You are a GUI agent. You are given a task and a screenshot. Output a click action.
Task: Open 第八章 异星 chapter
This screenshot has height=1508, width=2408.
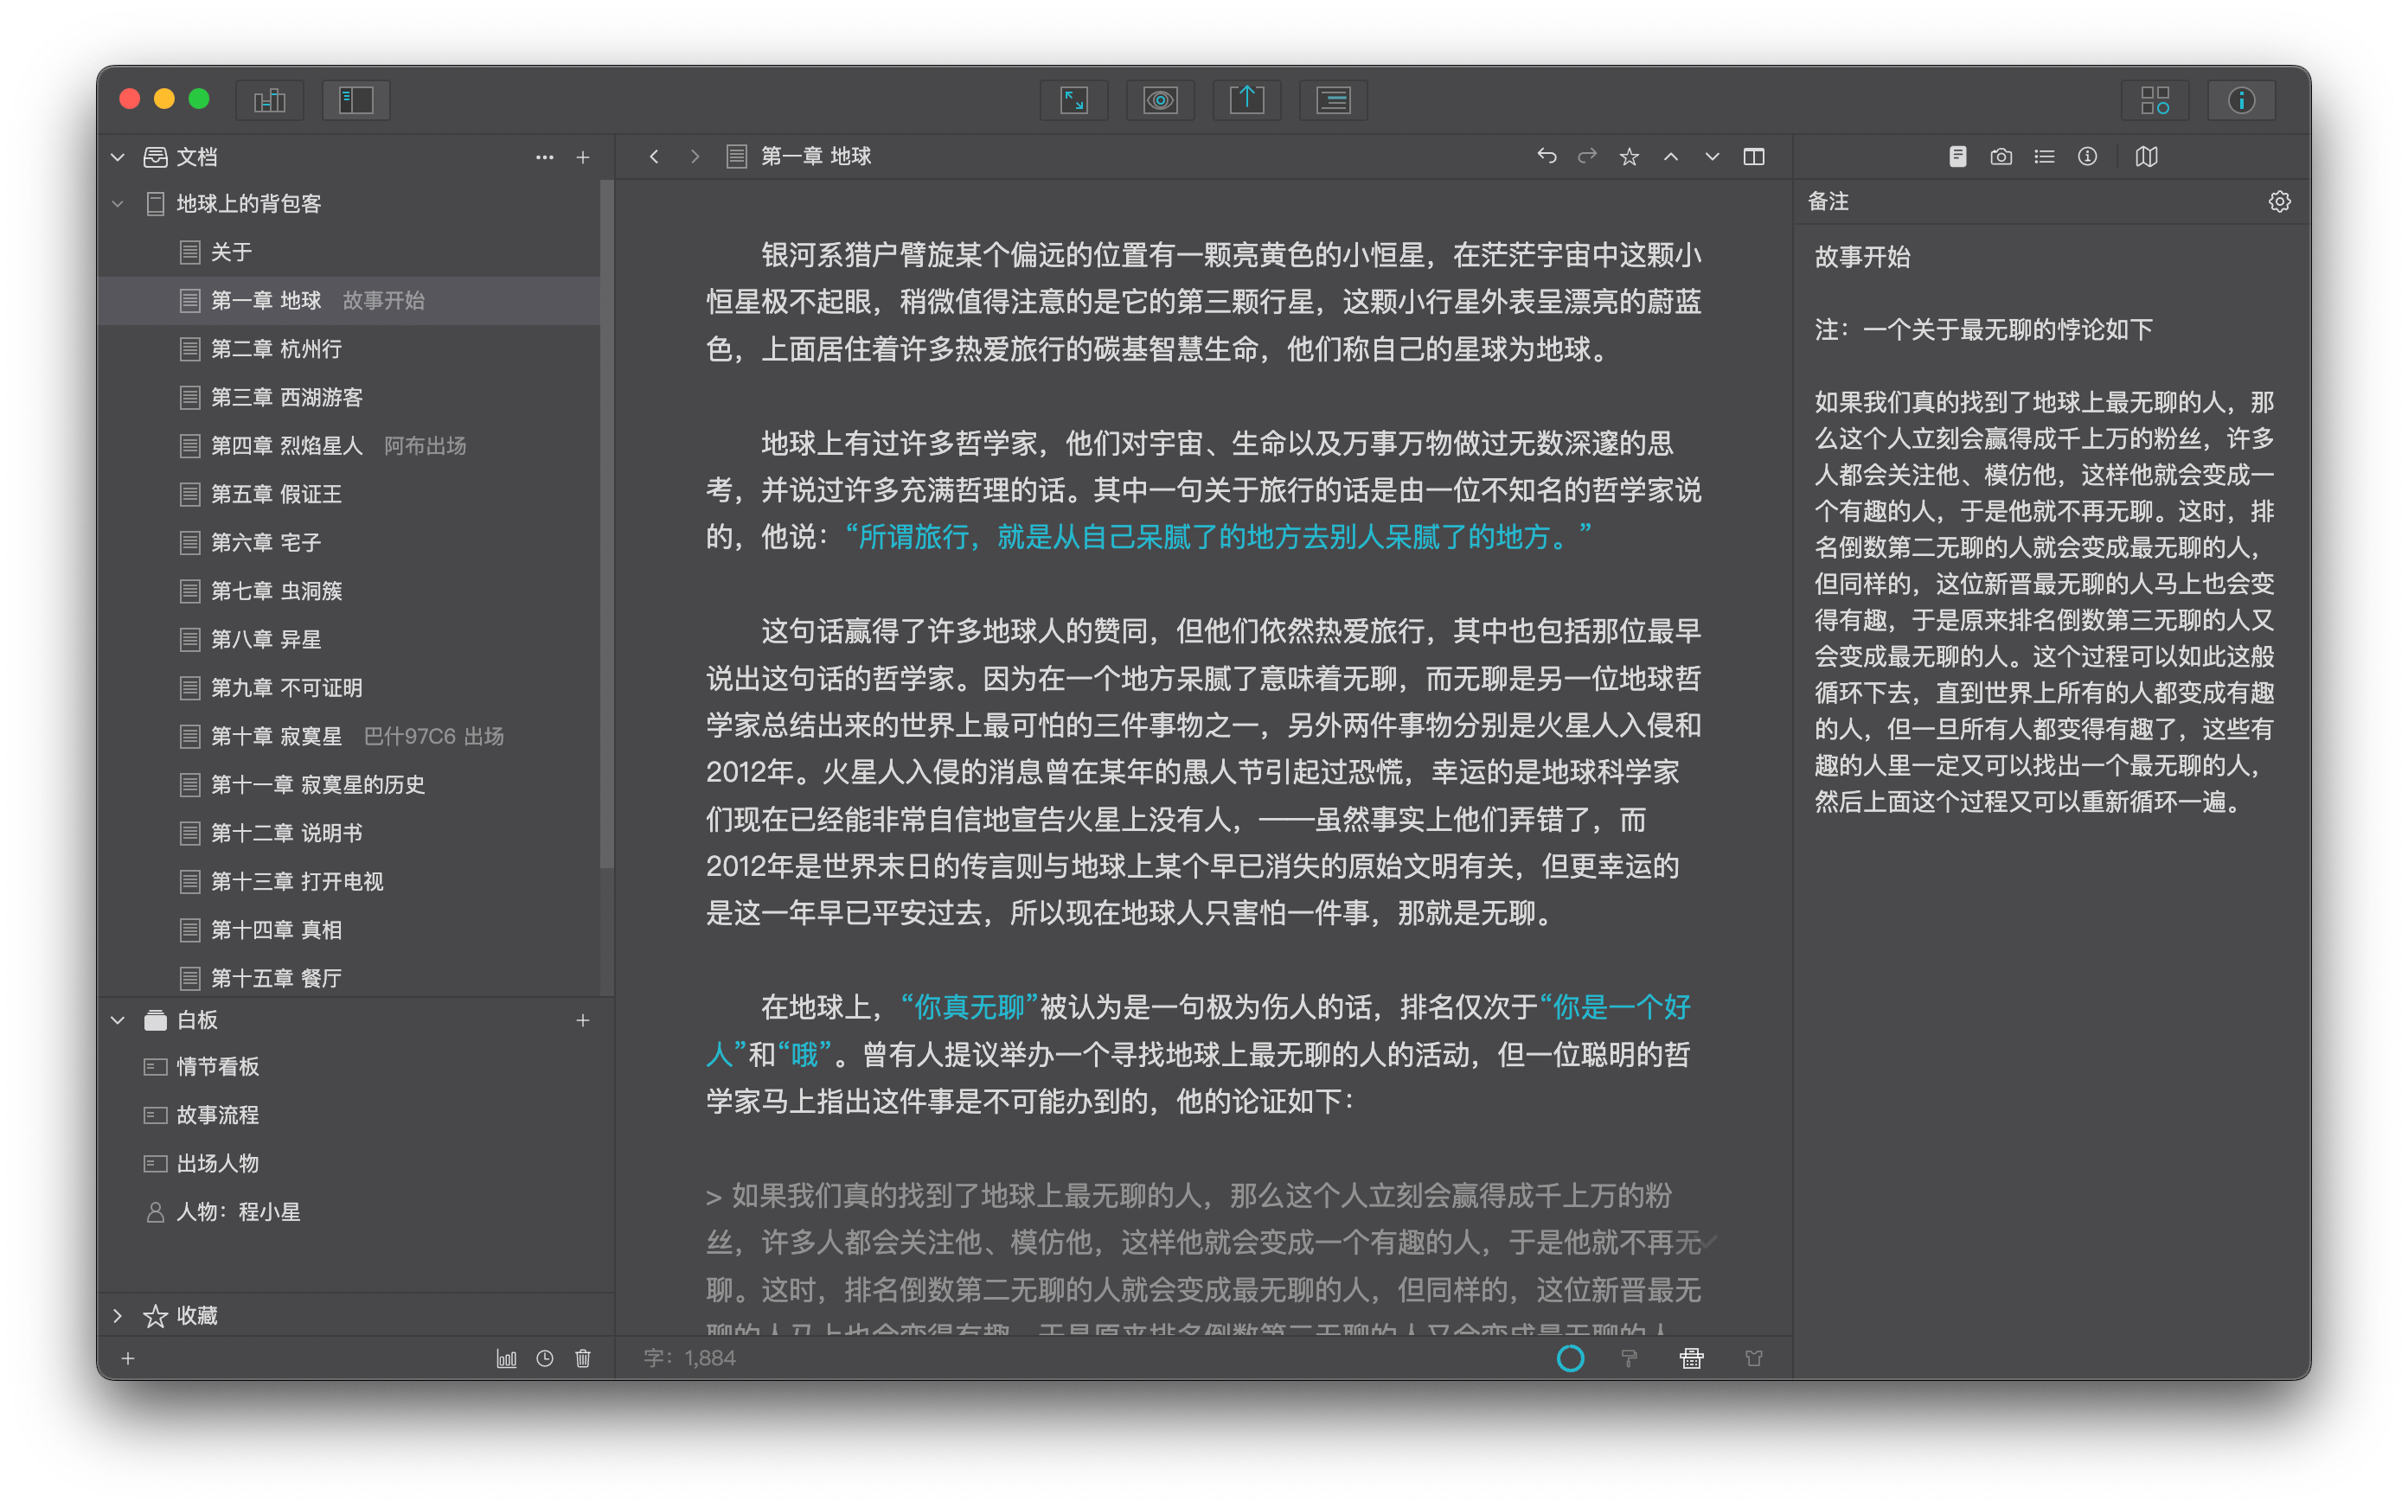point(349,639)
